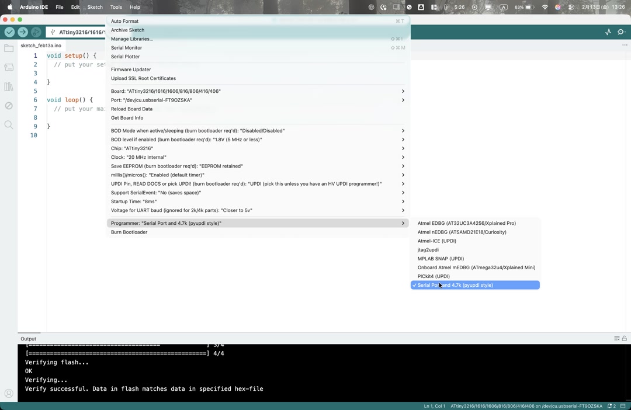
Task: Open the Boards Manager sidebar icon
Action: tap(8, 67)
